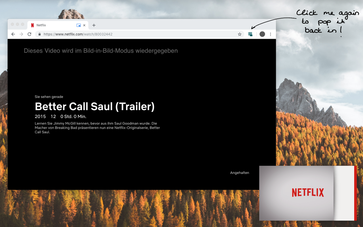Click the year 2015 text
The height and width of the screenshot is (227, 363).
pos(40,116)
